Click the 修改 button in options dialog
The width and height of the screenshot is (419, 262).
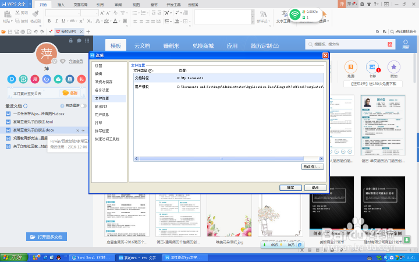(x=313, y=167)
